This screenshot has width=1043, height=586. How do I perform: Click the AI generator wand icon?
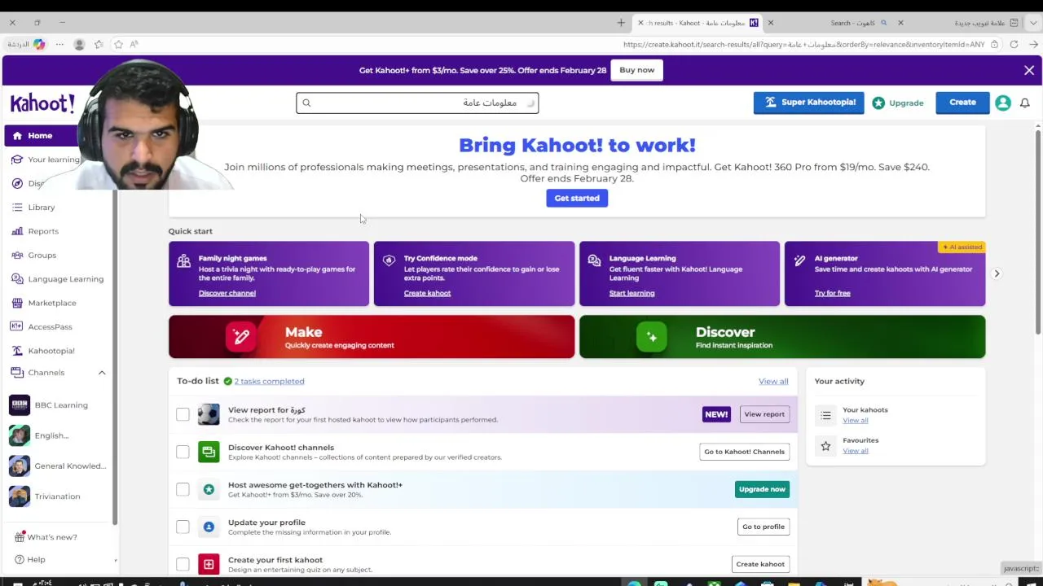pos(799,261)
